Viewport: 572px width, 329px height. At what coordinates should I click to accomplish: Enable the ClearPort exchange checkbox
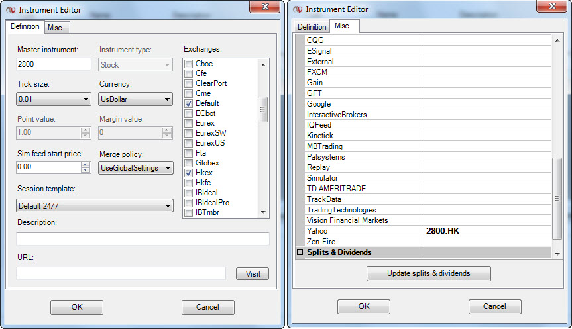click(x=189, y=83)
